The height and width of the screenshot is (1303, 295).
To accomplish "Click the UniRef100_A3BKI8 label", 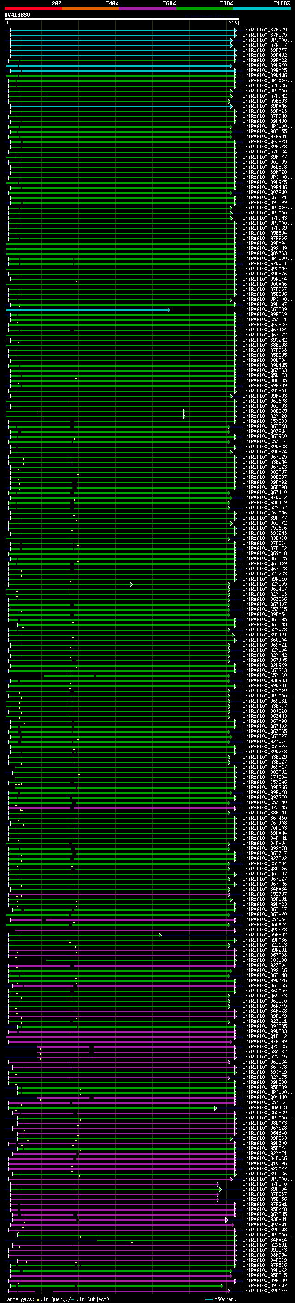I will click(x=265, y=538).
